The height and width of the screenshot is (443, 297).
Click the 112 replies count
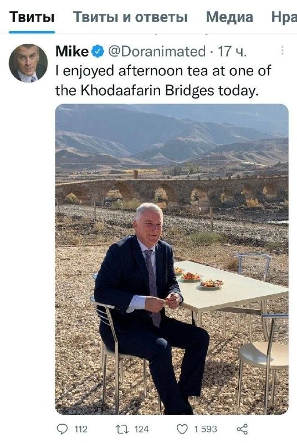[x=81, y=429]
